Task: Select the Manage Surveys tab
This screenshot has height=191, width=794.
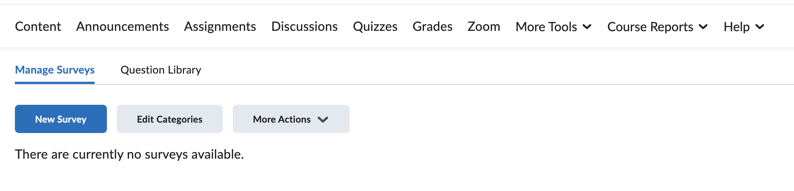Action: coord(55,70)
